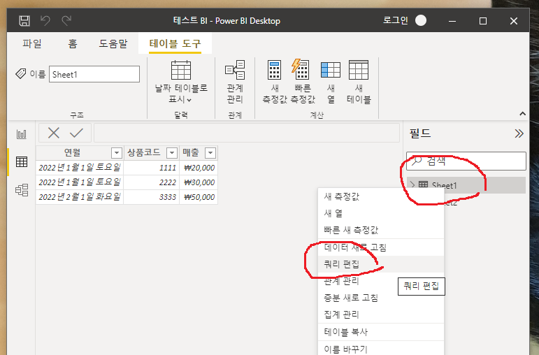The width and height of the screenshot is (539, 355).
Task: Expand the Sheet1 table chevron
Action: (x=412, y=185)
